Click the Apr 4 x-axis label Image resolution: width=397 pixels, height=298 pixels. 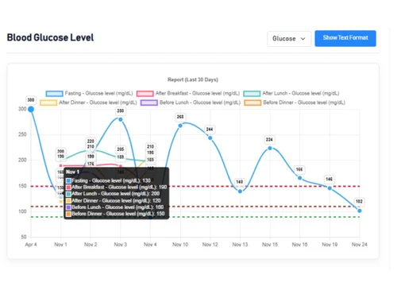tap(31, 245)
